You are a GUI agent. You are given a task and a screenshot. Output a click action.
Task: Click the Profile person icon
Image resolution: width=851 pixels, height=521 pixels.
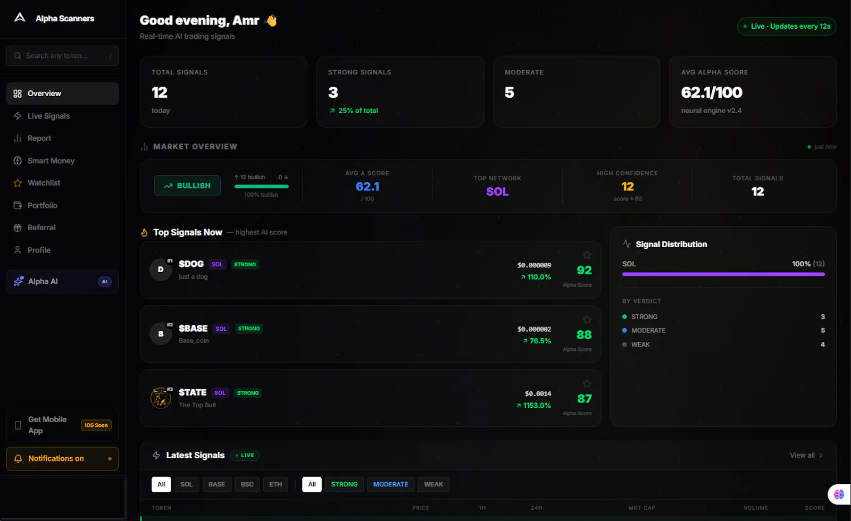tap(18, 250)
